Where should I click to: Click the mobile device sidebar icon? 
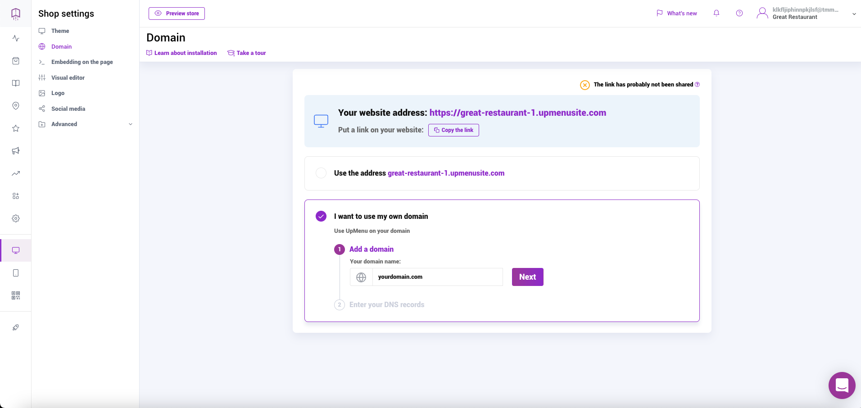pyautogui.click(x=16, y=273)
